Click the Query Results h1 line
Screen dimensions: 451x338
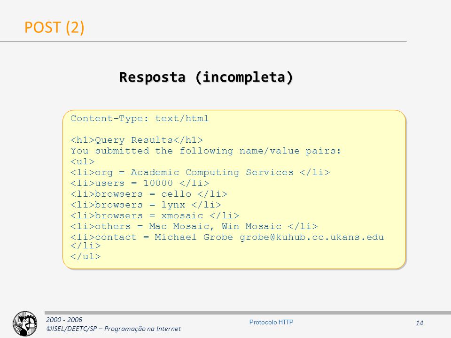[x=137, y=140]
